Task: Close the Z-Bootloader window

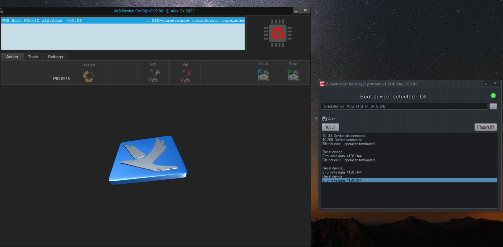Action: click(495, 83)
